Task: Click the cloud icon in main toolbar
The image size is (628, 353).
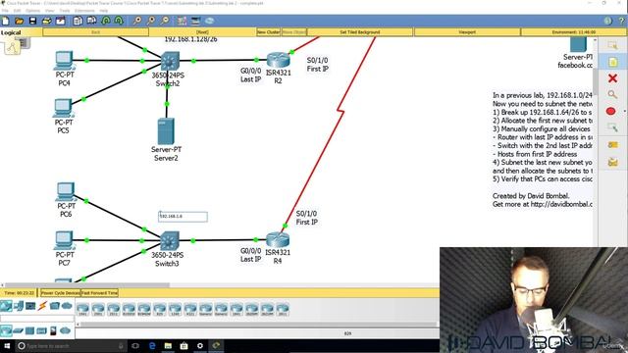Action: coord(209,21)
